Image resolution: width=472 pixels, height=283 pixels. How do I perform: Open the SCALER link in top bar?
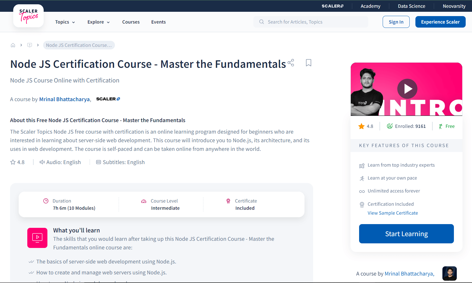tap(332, 6)
